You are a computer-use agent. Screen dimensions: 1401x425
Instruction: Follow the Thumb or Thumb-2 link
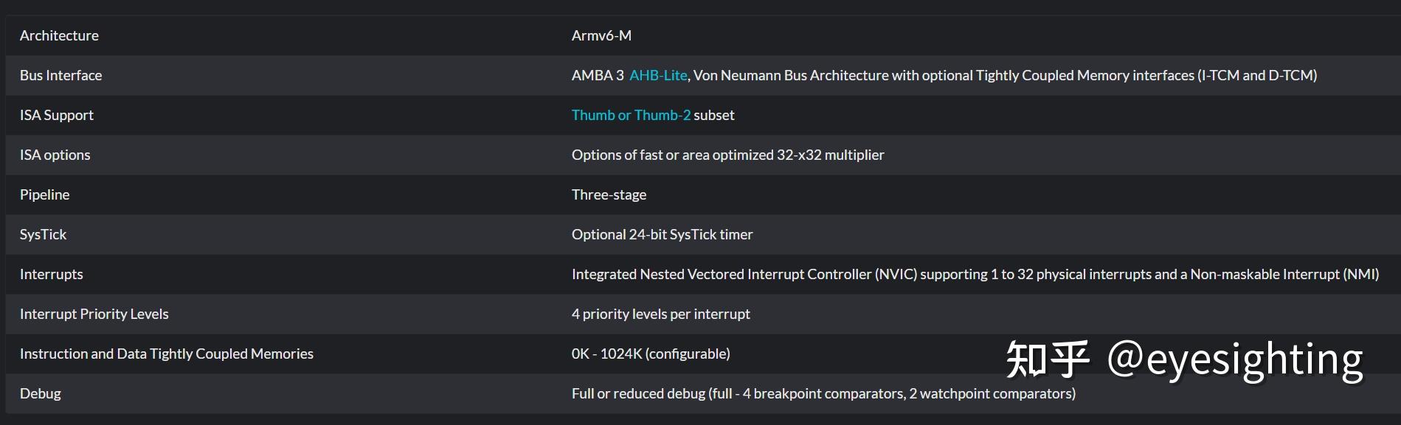(631, 115)
